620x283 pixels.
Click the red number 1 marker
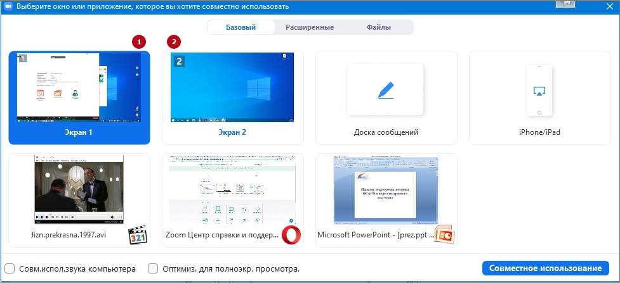point(138,42)
